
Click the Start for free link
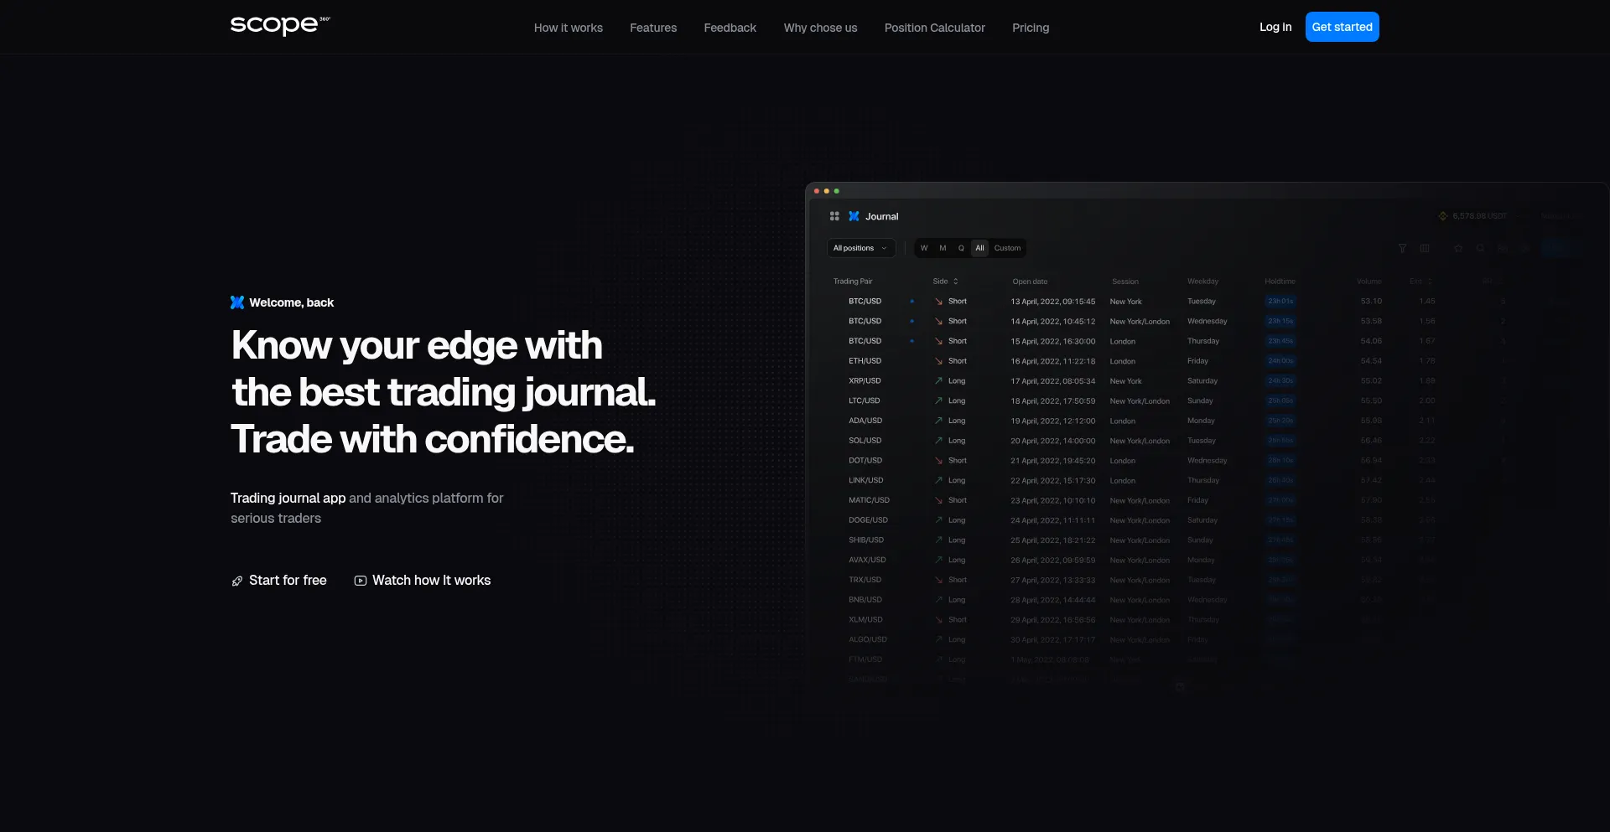tap(288, 580)
